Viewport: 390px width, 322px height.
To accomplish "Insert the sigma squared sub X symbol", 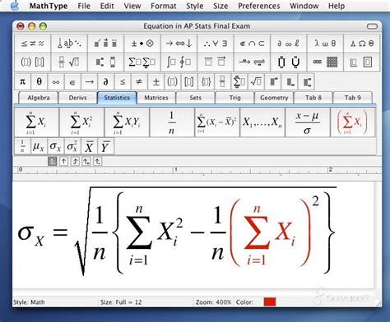I will tap(72, 146).
